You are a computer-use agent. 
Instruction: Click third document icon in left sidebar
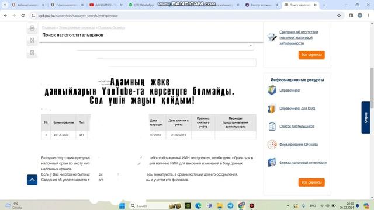pyautogui.click(x=32, y=52)
